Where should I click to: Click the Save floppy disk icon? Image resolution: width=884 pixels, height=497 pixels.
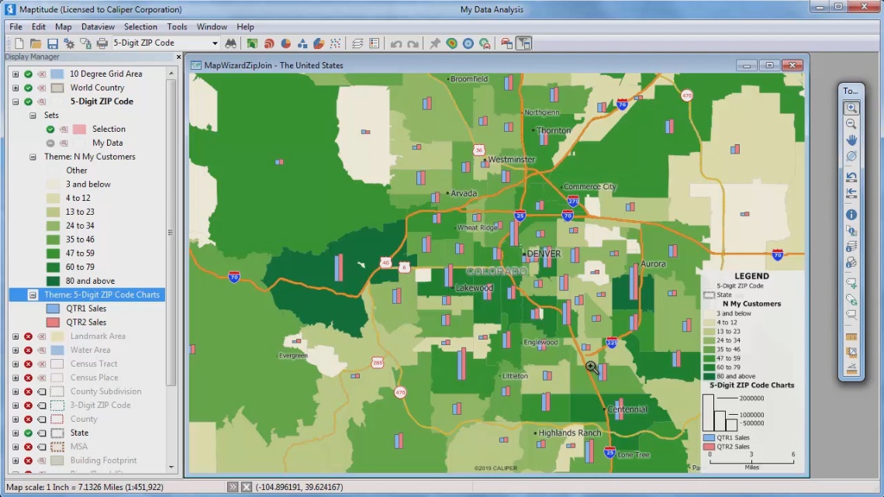[53, 43]
